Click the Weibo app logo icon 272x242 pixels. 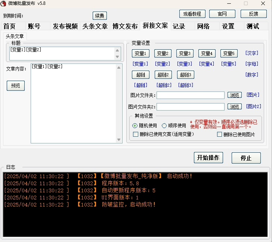click(x=3, y=3)
